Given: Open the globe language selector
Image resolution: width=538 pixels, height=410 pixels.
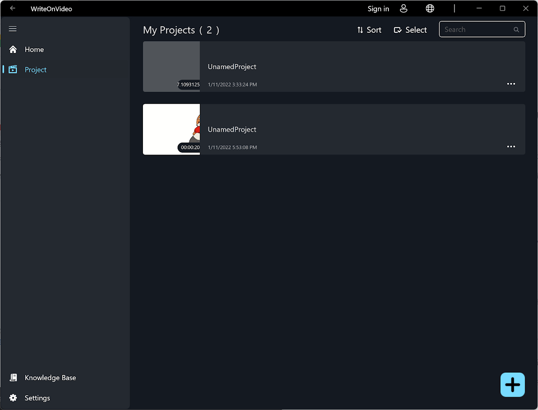Looking at the screenshot, I should (x=430, y=9).
